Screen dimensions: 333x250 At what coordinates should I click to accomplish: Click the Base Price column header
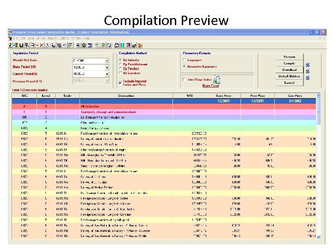(x=224, y=96)
